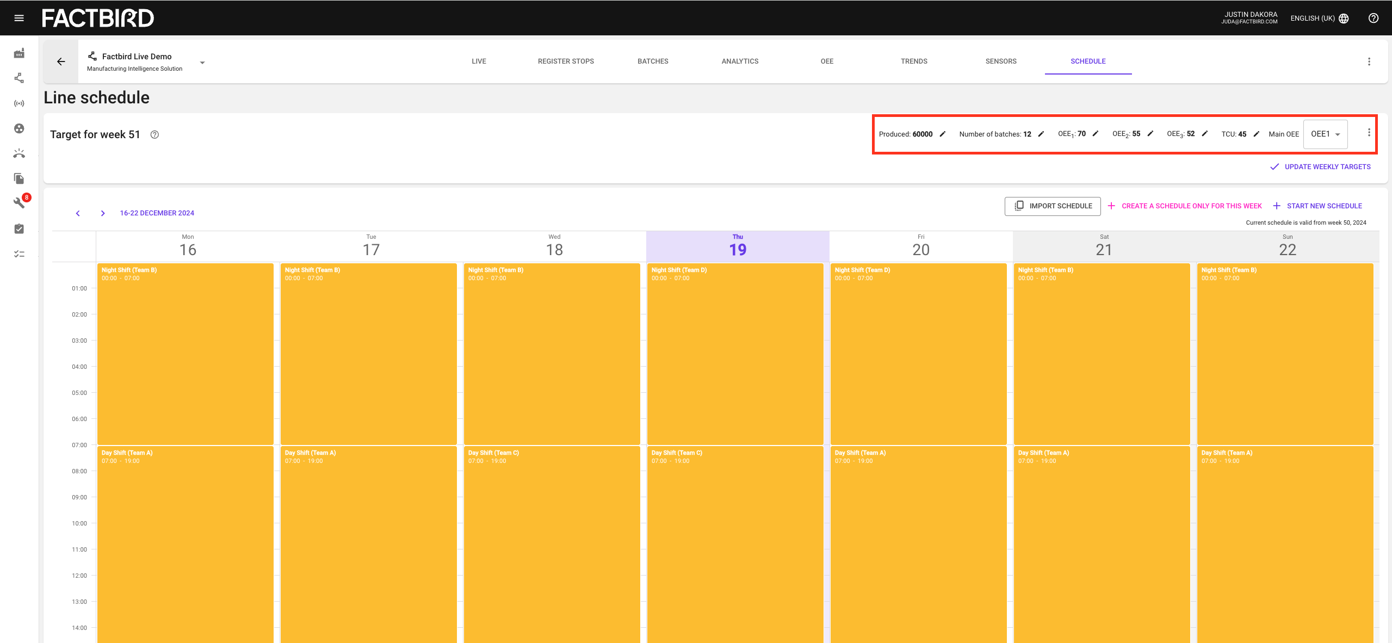
Task: Click the TCU: 45 value
Action: point(1234,134)
